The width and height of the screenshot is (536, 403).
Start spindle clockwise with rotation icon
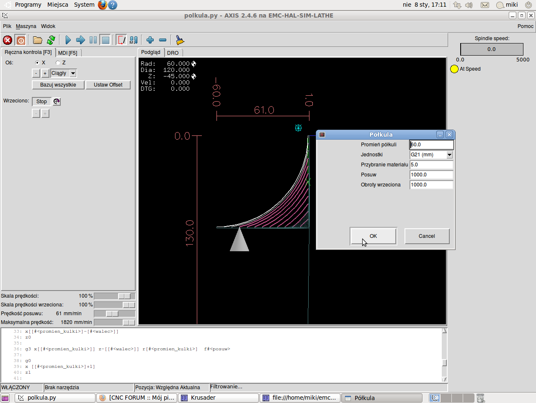57,102
